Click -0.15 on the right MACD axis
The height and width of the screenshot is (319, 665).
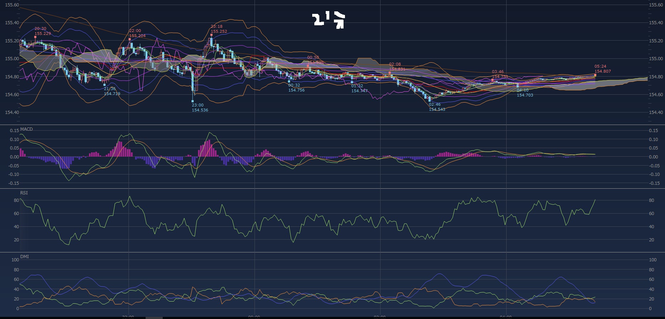point(654,183)
